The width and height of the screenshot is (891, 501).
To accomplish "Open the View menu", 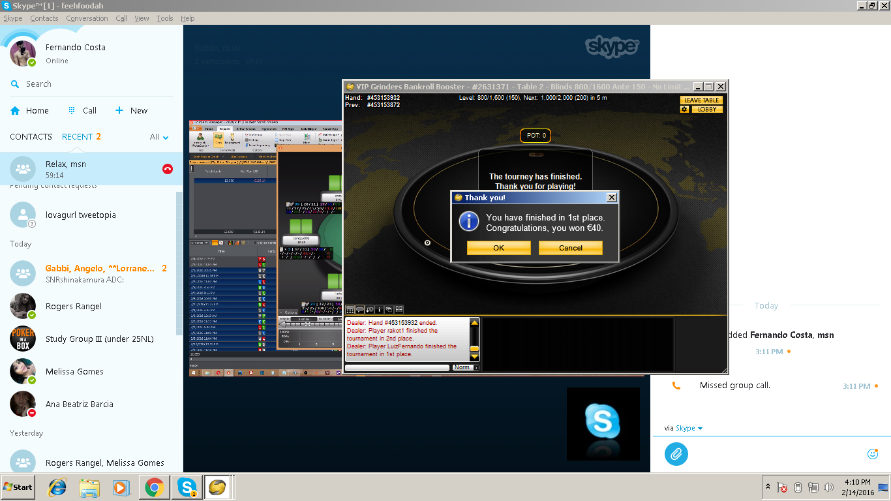I will 142,18.
